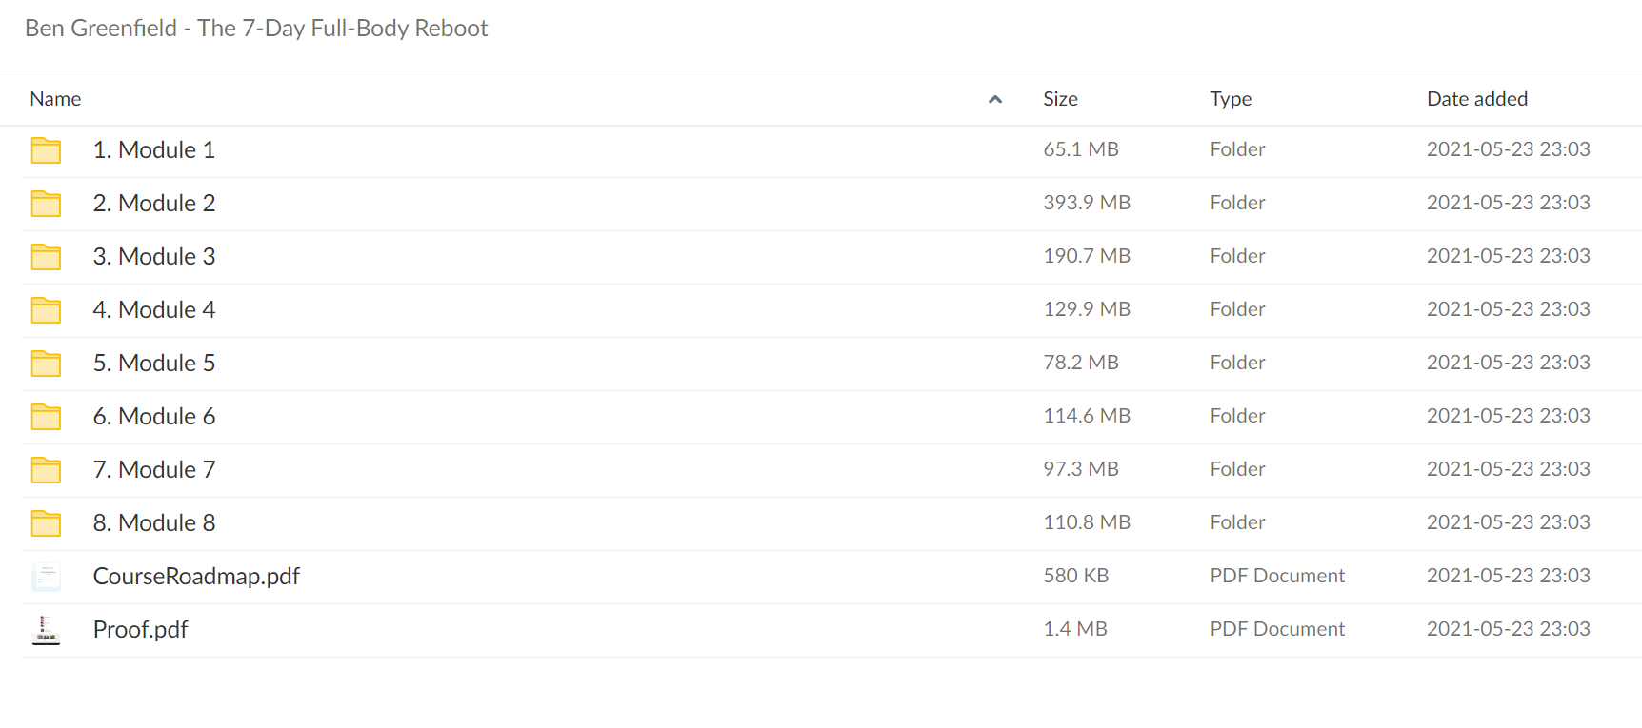Sort files by the Size column header
This screenshot has width=1642, height=728.
pos(1060,99)
